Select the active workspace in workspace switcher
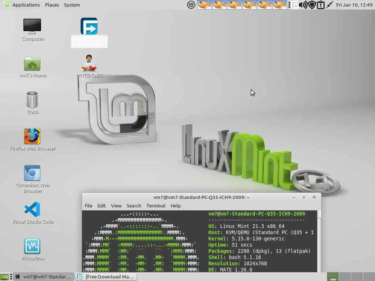This screenshot has width=375, height=281. tap(333, 277)
